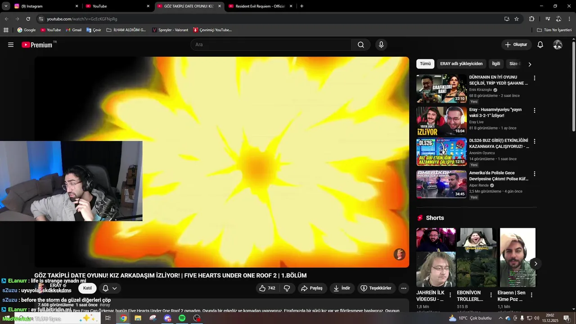Open options for JAHREİN İLK VİDEOSU short

click(x=450, y=295)
